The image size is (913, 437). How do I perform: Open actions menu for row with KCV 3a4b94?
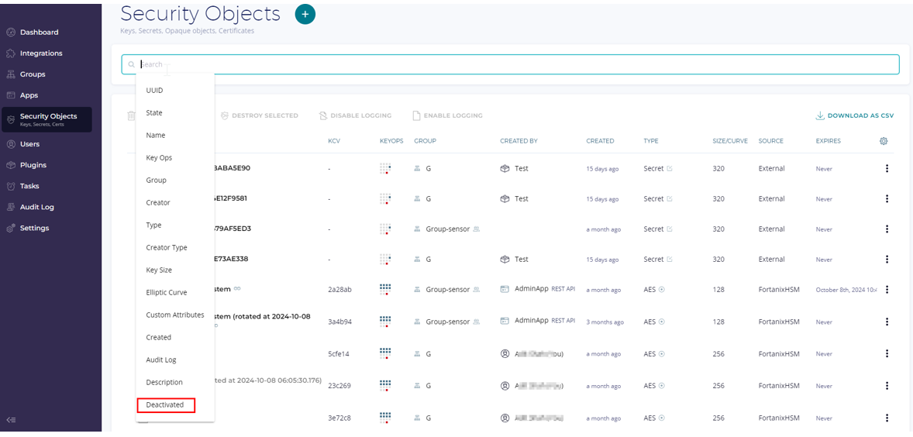[887, 322]
